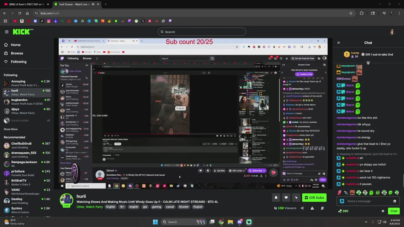Turn on stream notifications with bell icon
This screenshot has height=227, width=404.
[276, 198]
